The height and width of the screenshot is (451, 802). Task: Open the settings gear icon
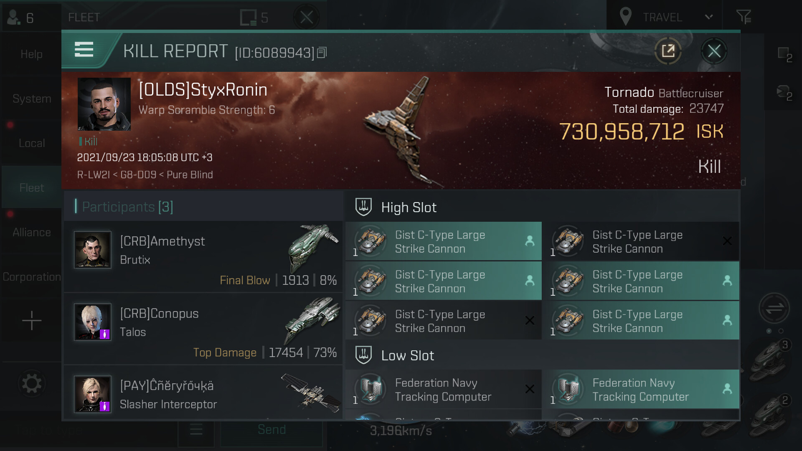point(32,383)
